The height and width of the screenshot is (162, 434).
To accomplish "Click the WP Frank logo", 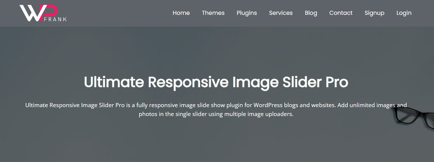I will (x=43, y=13).
